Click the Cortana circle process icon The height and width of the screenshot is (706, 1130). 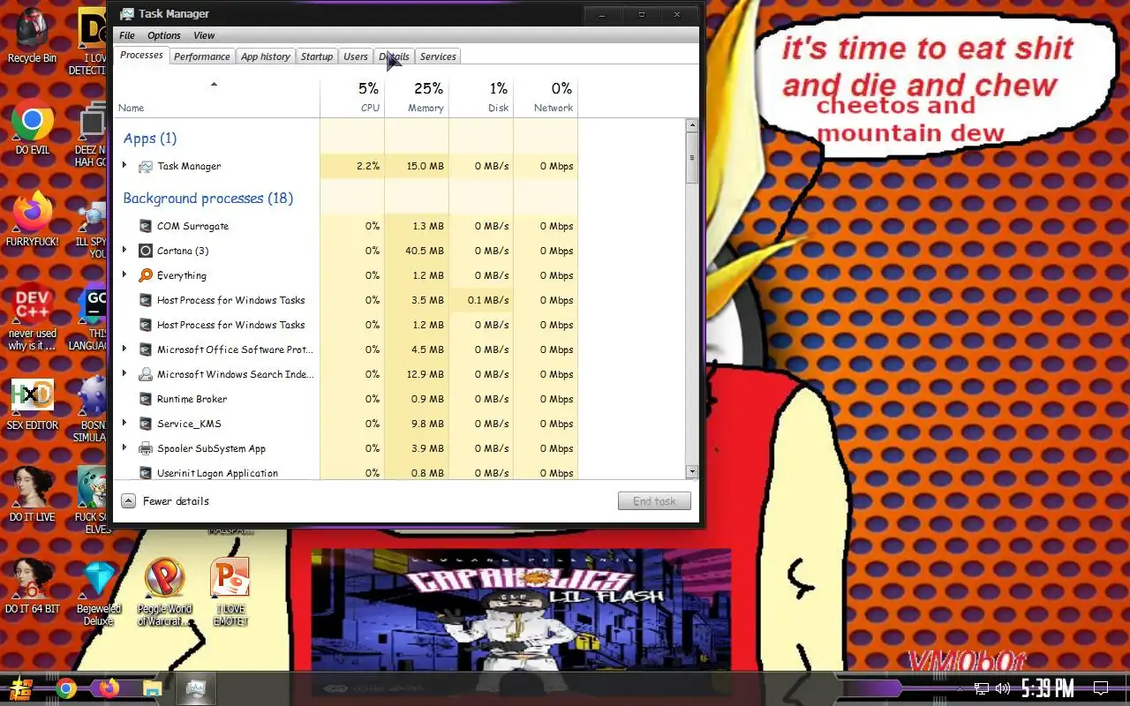pyautogui.click(x=146, y=251)
